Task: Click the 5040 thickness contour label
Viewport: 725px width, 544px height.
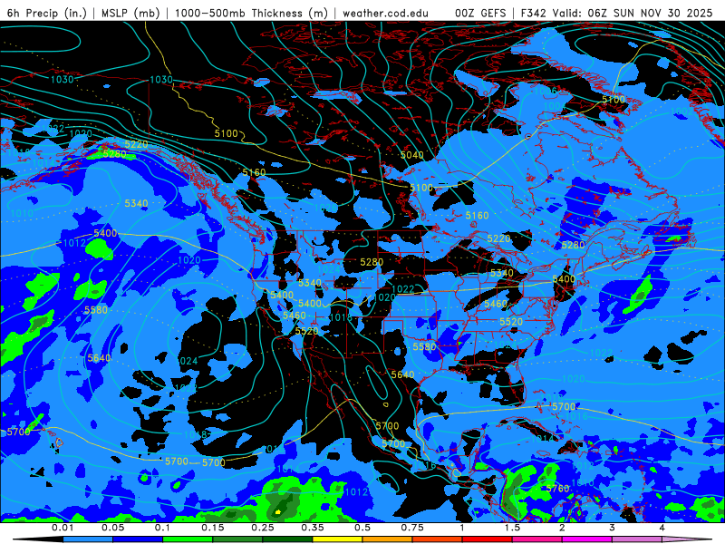Action: [x=412, y=155]
